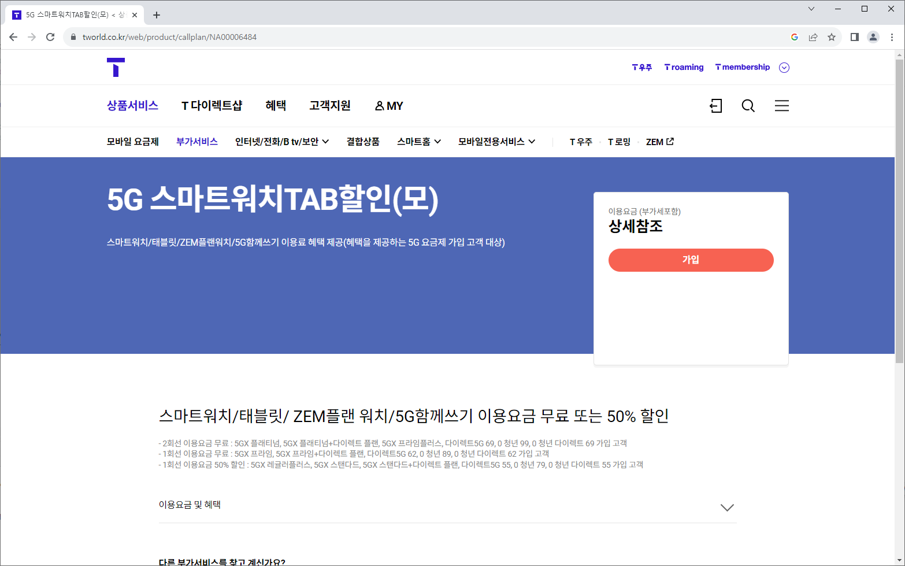Open the tab search chevron
905x566 pixels.
pyautogui.click(x=811, y=9)
